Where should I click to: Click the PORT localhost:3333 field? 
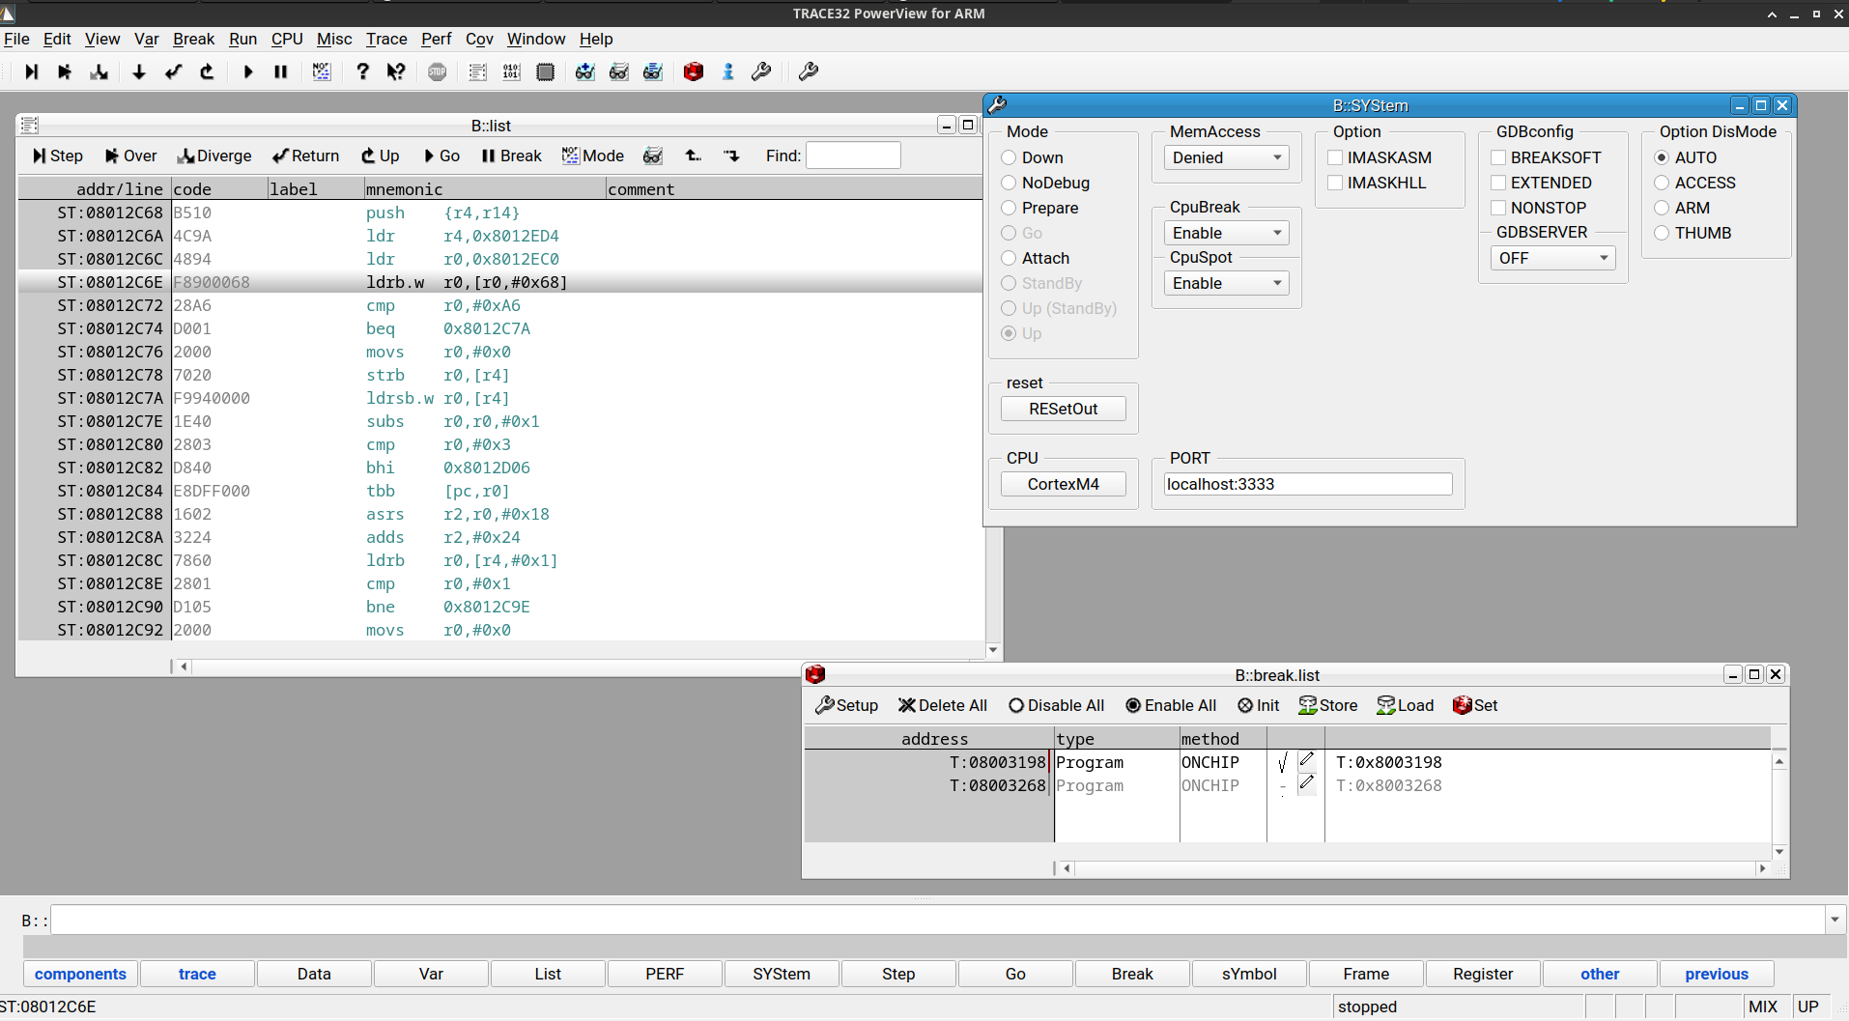point(1308,484)
